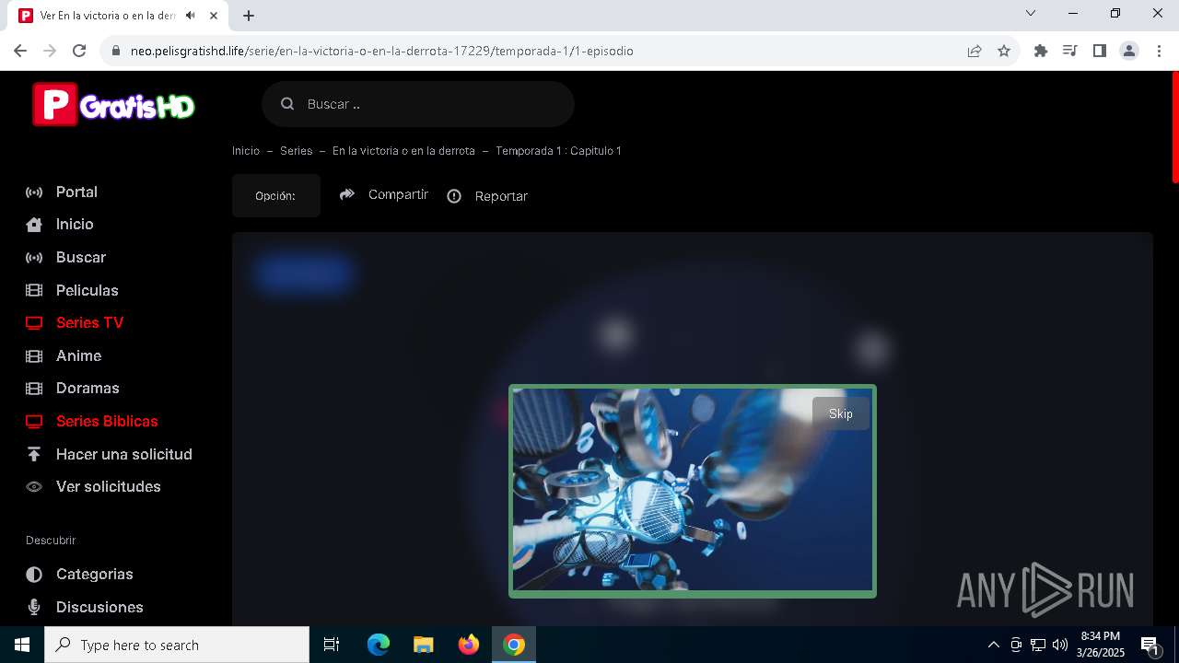1179x663 pixels.
Task: Open the tab search chevron
Action: pyautogui.click(x=1031, y=13)
